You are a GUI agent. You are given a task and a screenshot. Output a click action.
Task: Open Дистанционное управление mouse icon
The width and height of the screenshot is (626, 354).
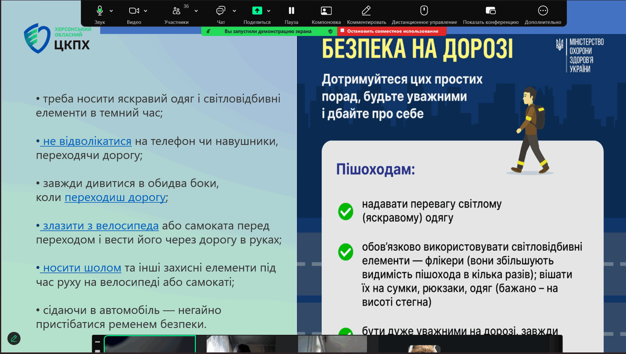pyautogui.click(x=424, y=11)
